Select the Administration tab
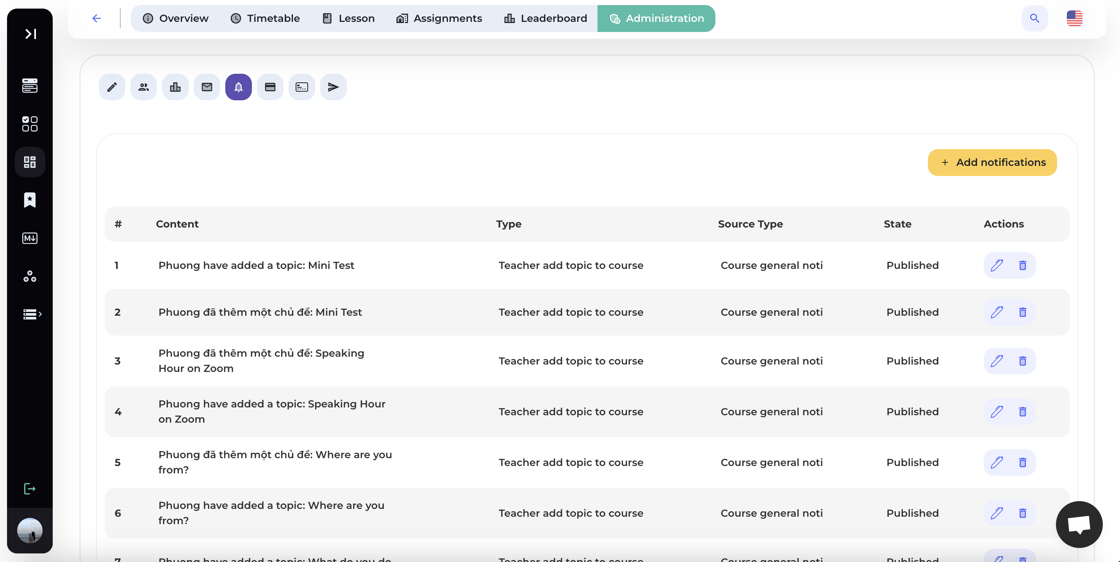Viewport: 1120px width, 562px height. (x=656, y=18)
